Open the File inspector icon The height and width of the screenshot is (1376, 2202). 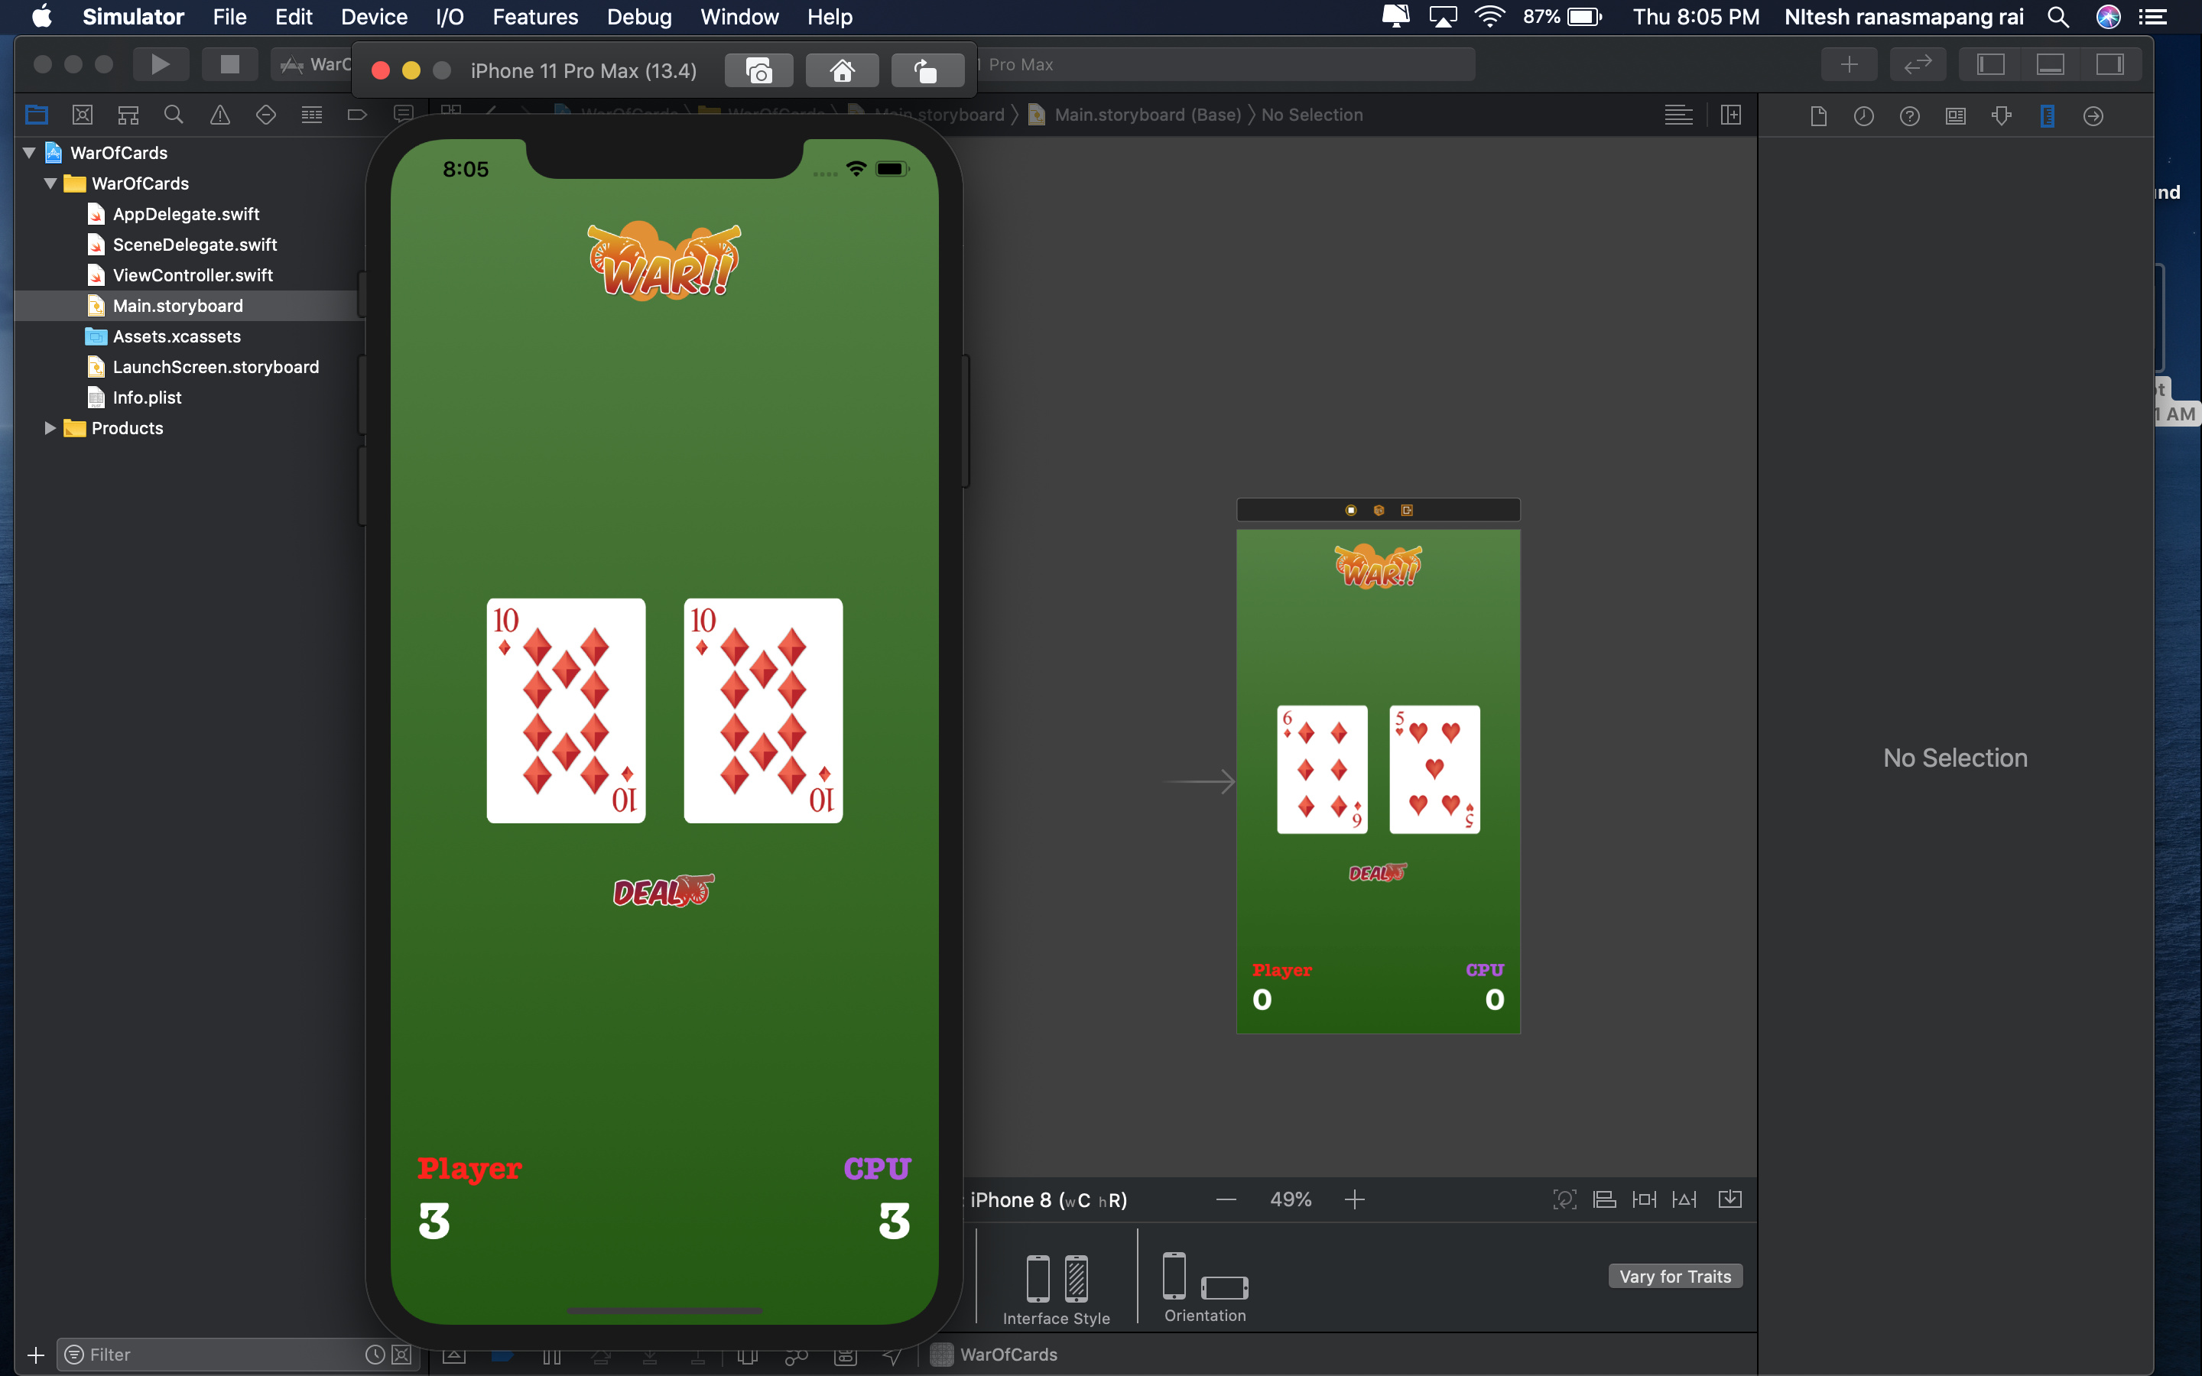point(1818,115)
